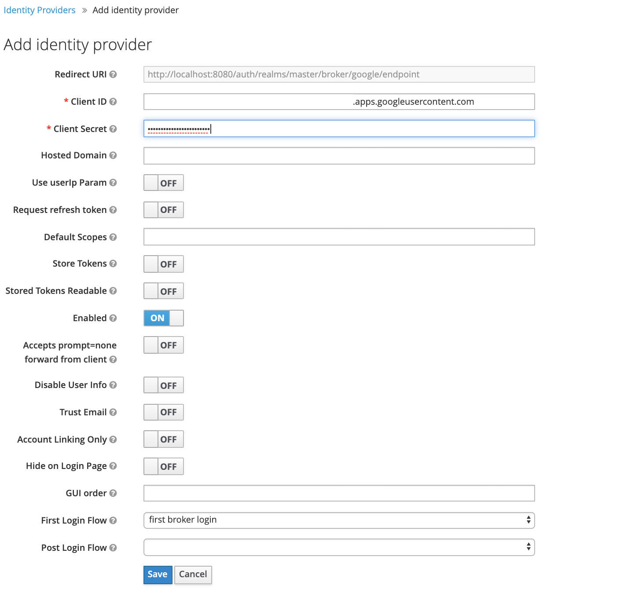This screenshot has width=624, height=608.
Task: Go to Identity Providers breadcrumb link
Action: click(x=40, y=10)
